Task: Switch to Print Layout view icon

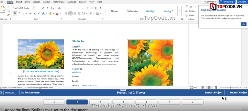Action: point(209,87)
